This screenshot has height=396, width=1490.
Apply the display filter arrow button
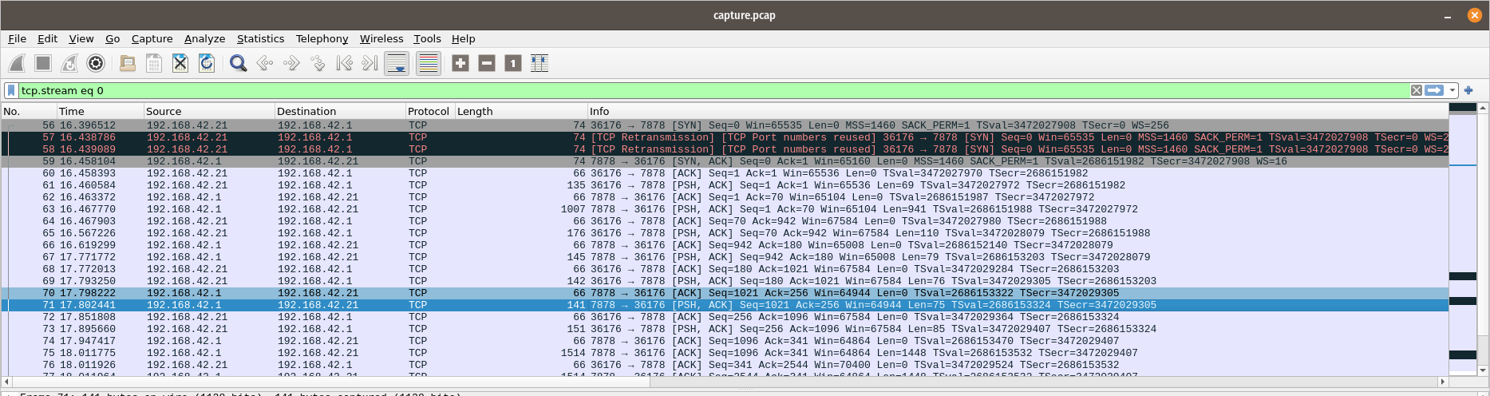tap(1434, 90)
